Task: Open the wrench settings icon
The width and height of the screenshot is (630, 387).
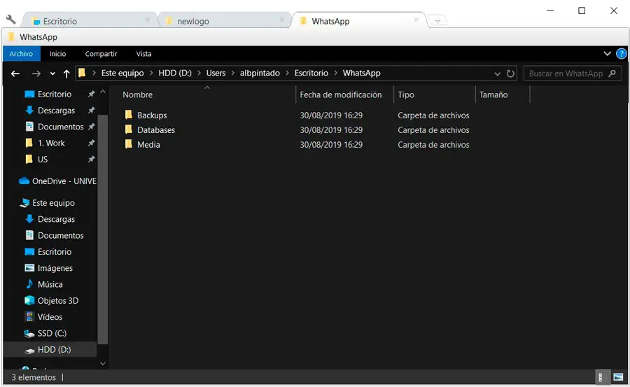Action: click(10, 19)
